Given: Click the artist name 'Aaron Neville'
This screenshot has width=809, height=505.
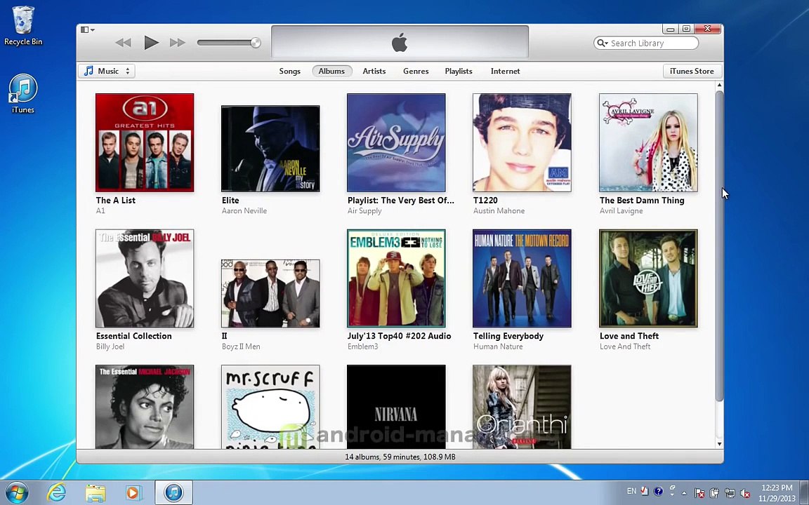Looking at the screenshot, I should tap(244, 210).
